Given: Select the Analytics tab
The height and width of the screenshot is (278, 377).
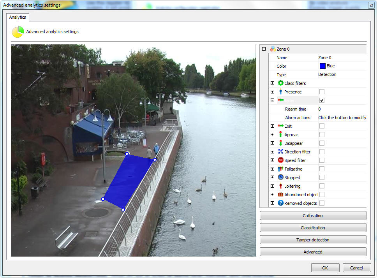Looking at the screenshot, I should coord(18,17).
